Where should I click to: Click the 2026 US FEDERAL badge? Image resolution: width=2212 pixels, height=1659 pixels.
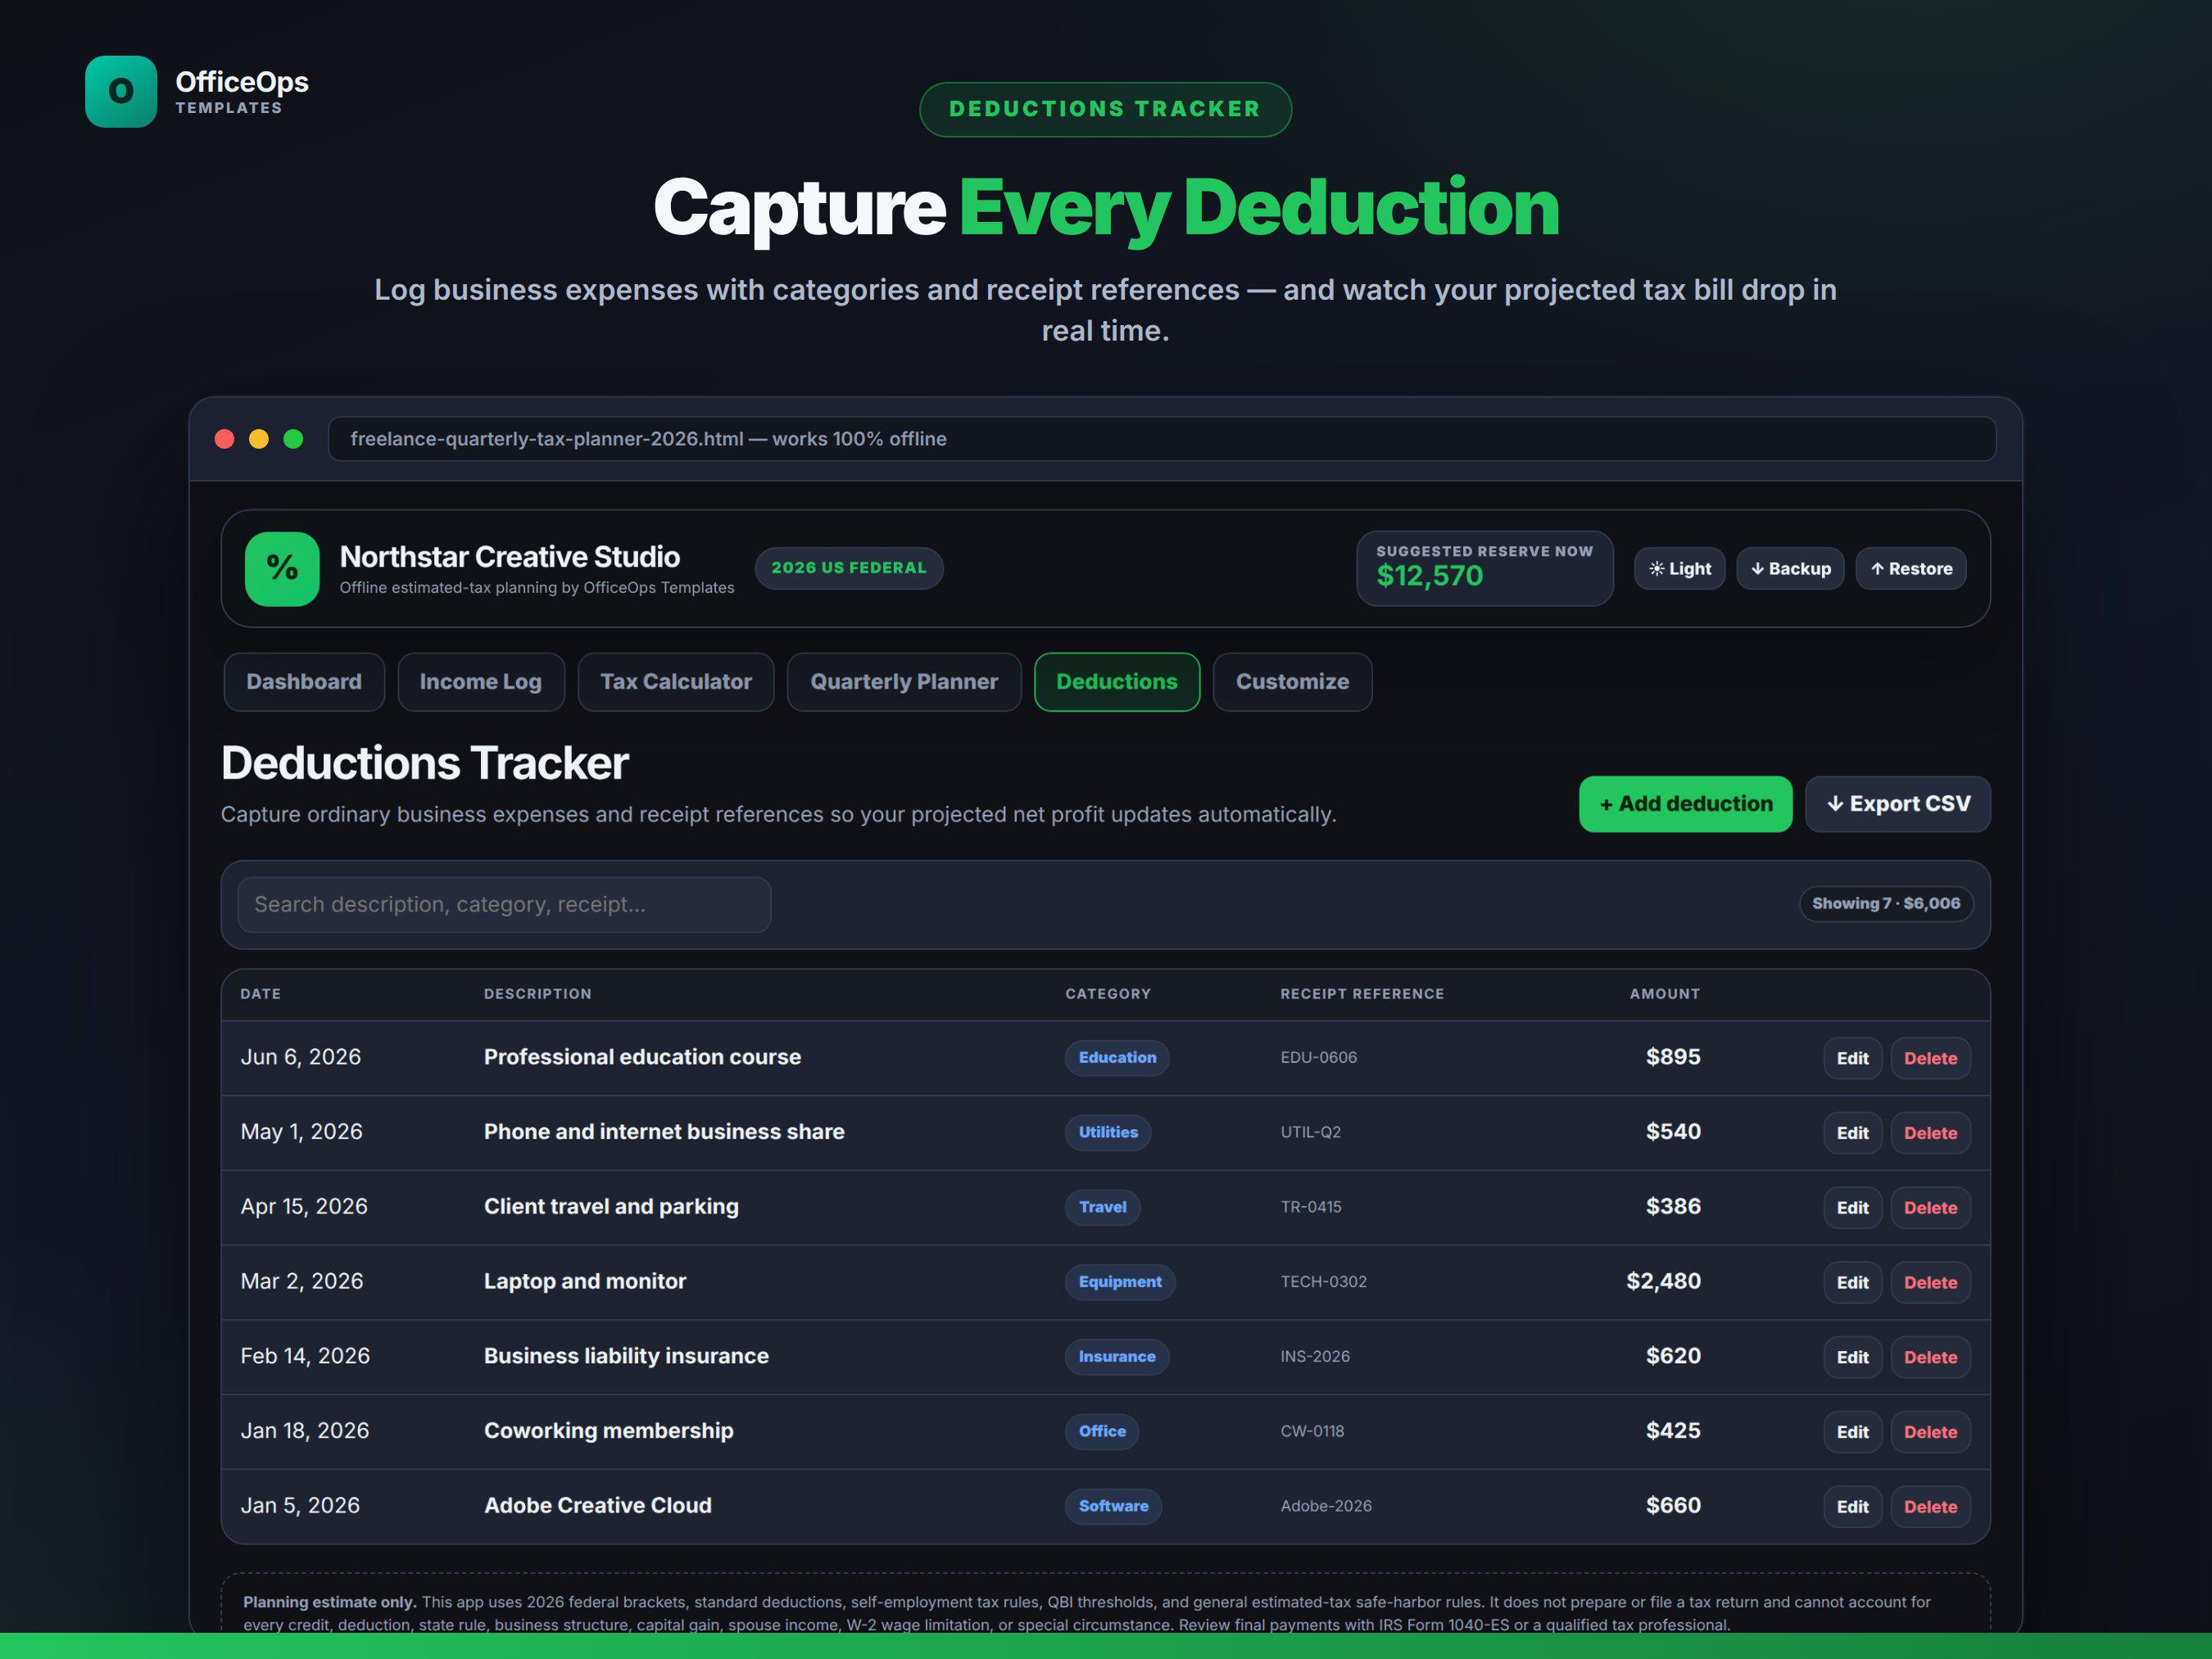click(x=849, y=568)
